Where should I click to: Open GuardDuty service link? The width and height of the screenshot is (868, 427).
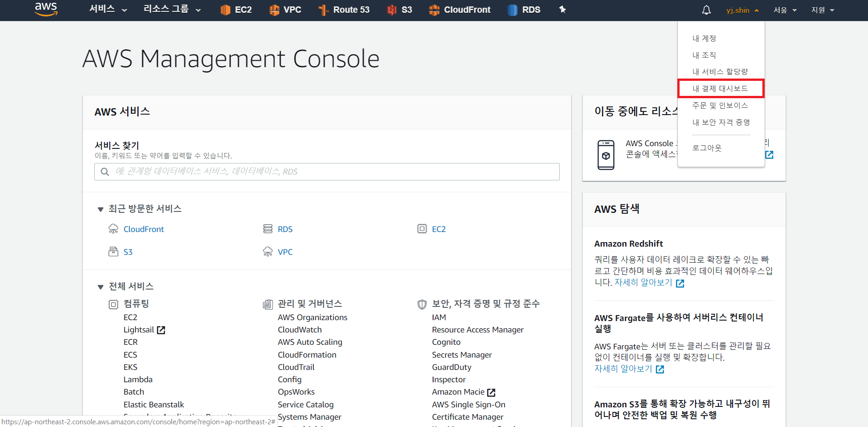[x=452, y=367]
